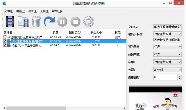Minimize the 万能视频格式转换器 window
Viewport: 186px width, 110px height.
[x=164, y=3]
